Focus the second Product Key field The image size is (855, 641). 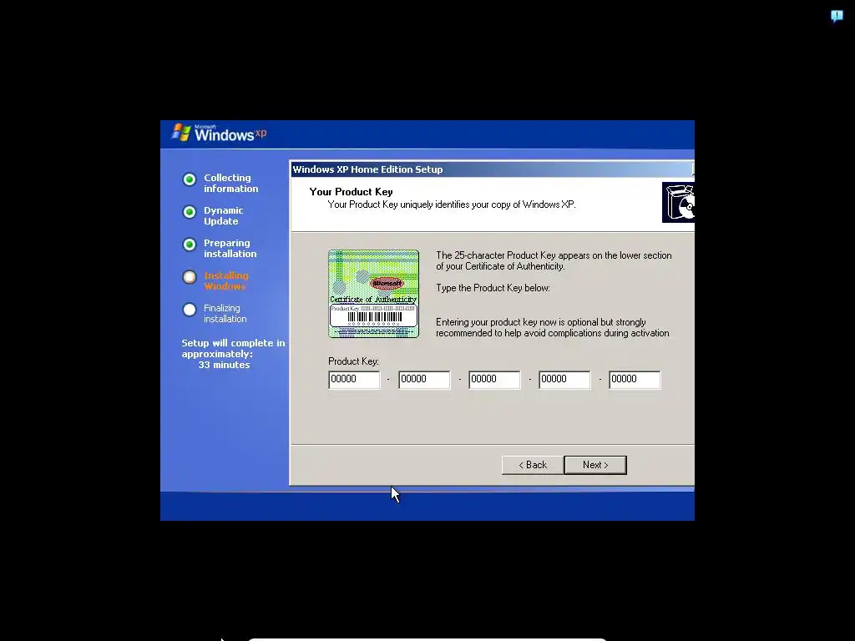coord(424,380)
